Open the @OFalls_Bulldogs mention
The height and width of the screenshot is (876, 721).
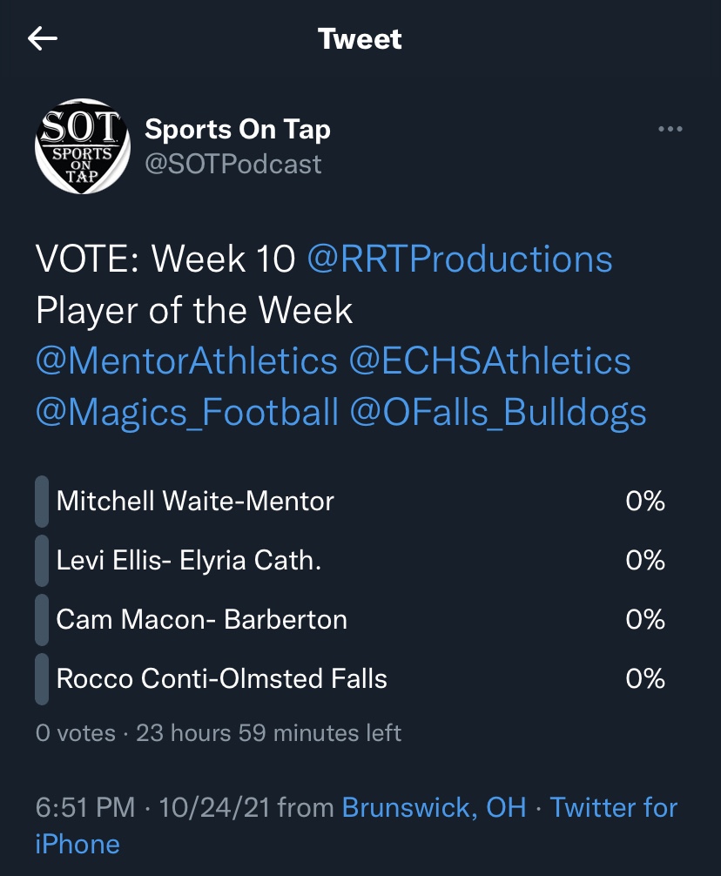click(498, 412)
